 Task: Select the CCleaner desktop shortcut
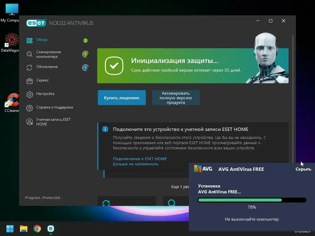click(x=12, y=103)
